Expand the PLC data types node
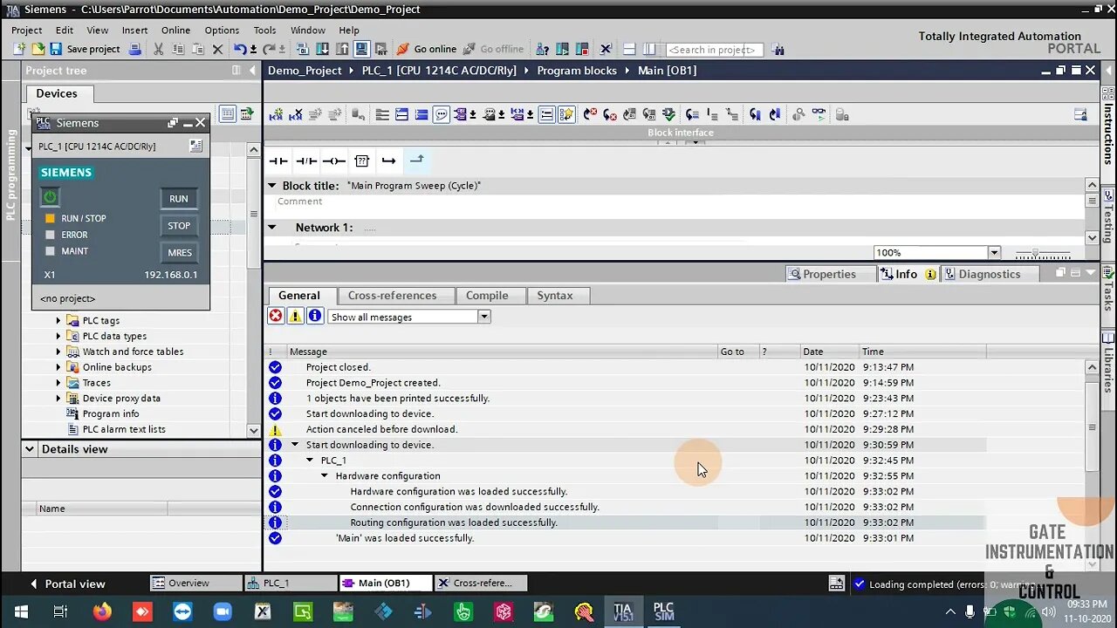This screenshot has height=628, width=1117. pos(58,336)
